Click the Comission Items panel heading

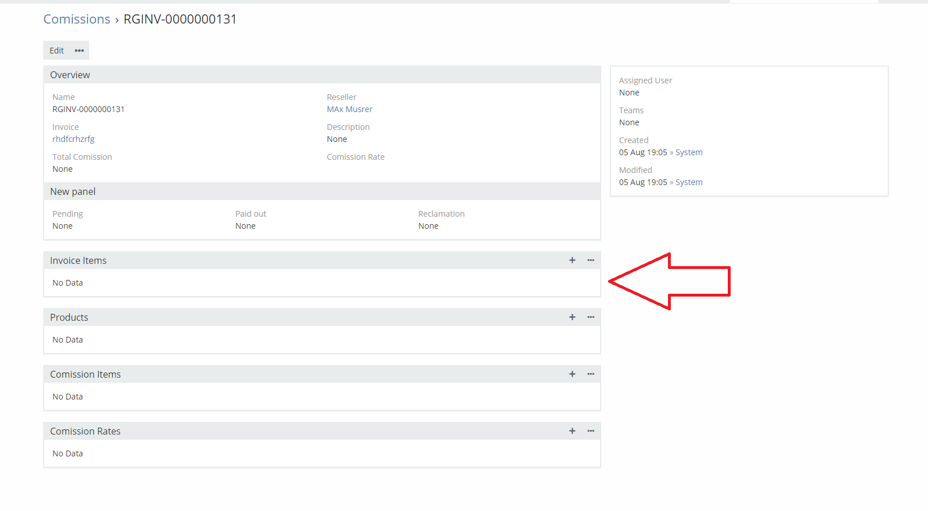[x=85, y=374]
